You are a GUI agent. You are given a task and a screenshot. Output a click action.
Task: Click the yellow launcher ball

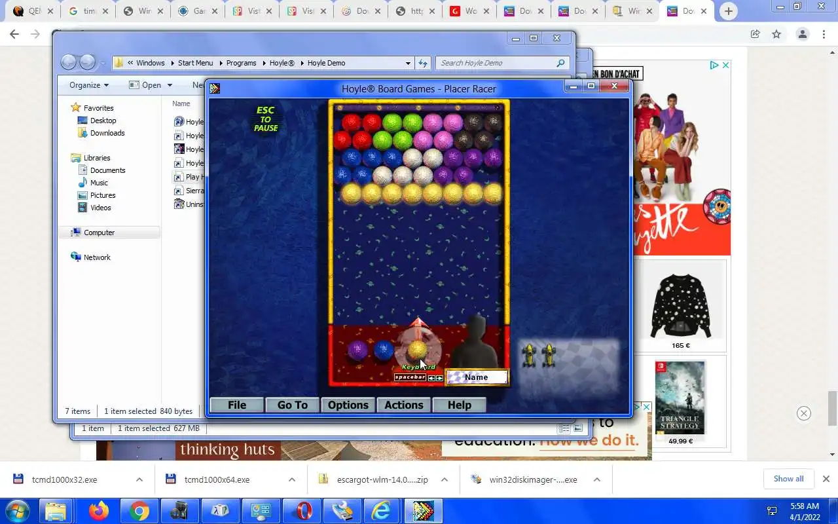418,350
